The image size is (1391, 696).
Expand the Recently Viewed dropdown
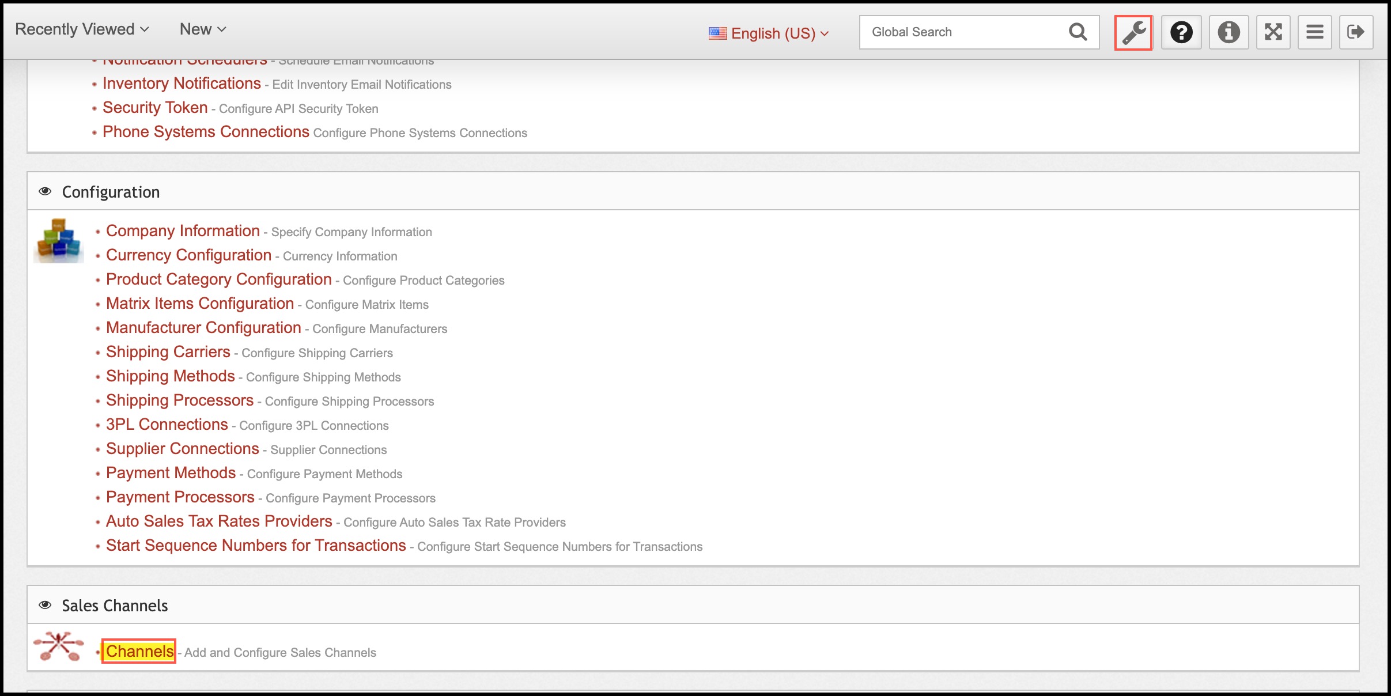pos(82,29)
